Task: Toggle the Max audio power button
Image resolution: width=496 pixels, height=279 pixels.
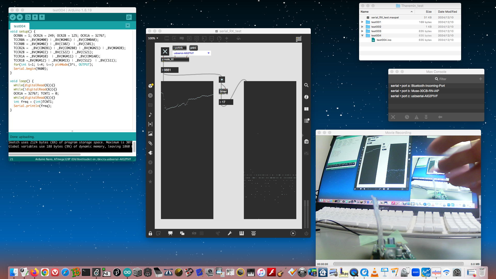Action: 306,234
